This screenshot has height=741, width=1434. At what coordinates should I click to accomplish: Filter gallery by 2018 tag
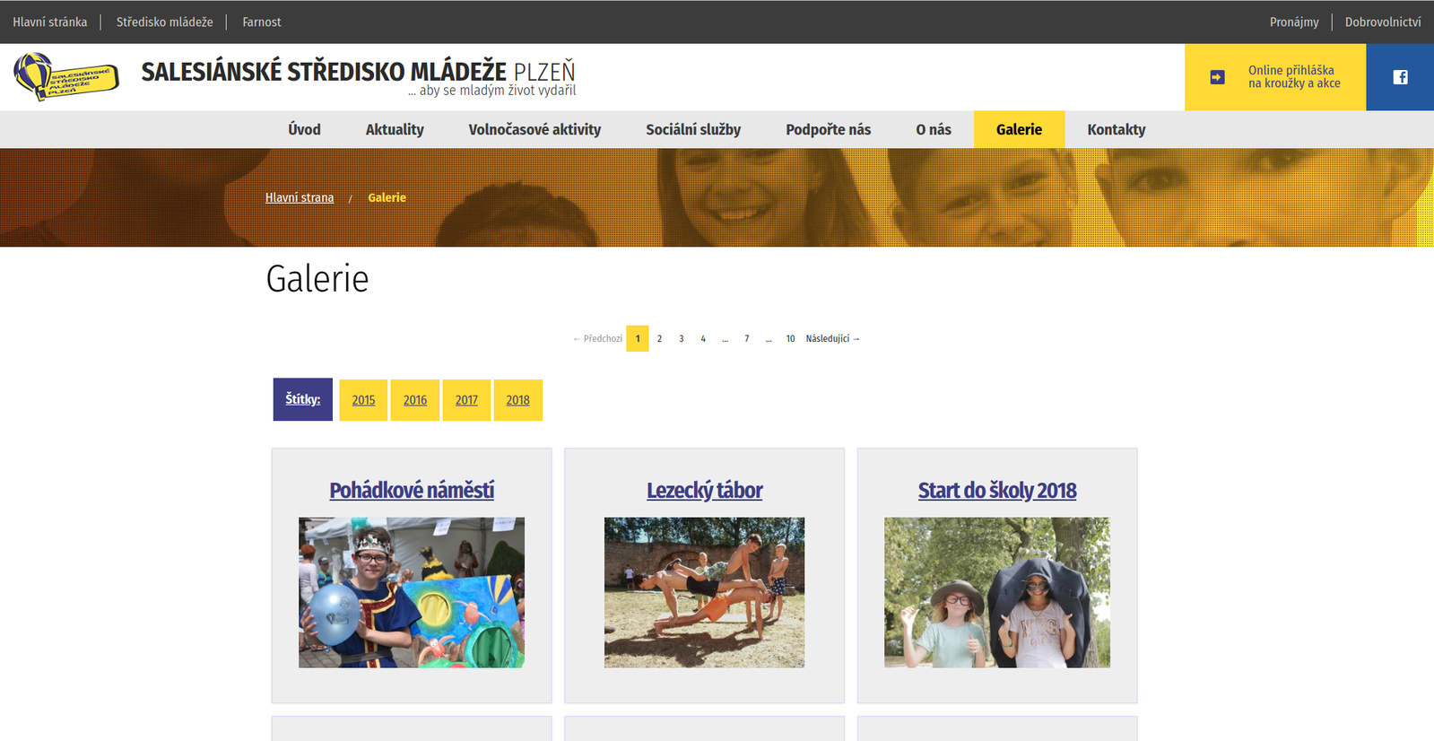click(x=517, y=400)
